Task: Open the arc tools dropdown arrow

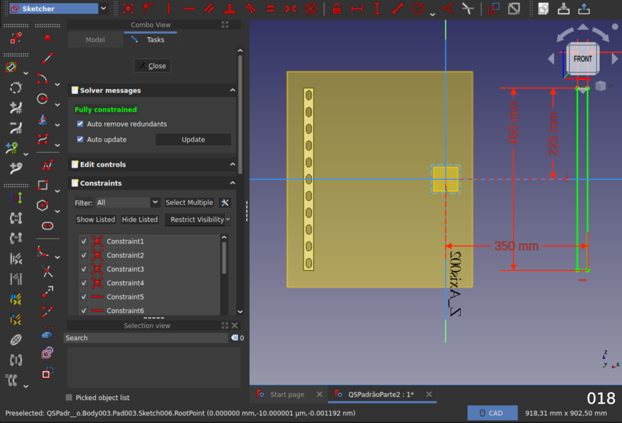Action: [x=58, y=84]
